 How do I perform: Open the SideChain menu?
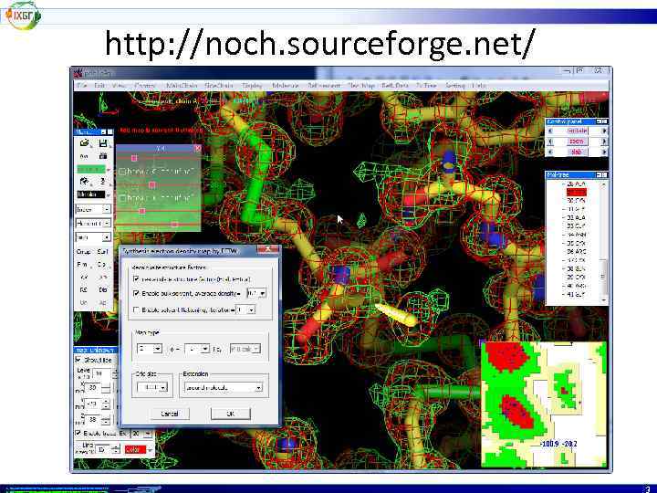219,85
